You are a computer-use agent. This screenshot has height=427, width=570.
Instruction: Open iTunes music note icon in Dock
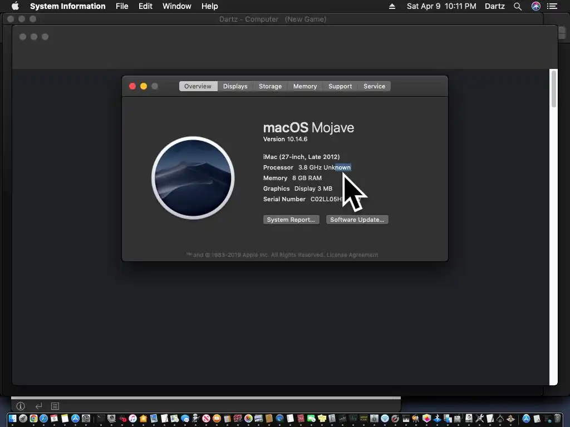coord(132,418)
